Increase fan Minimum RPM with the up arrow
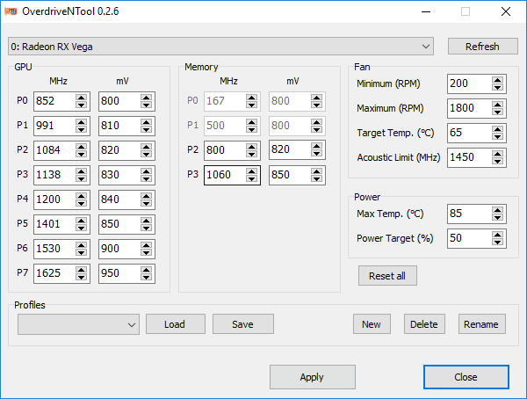Viewport: 527px width, 399px height. coord(498,80)
